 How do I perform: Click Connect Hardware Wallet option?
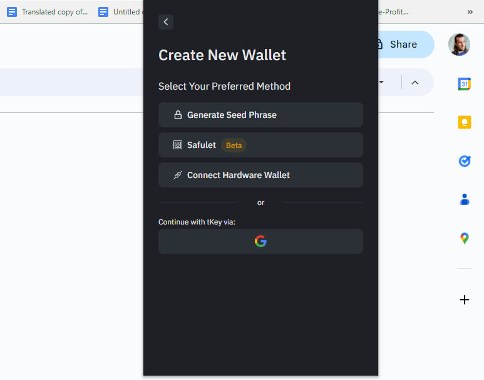[x=260, y=175]
